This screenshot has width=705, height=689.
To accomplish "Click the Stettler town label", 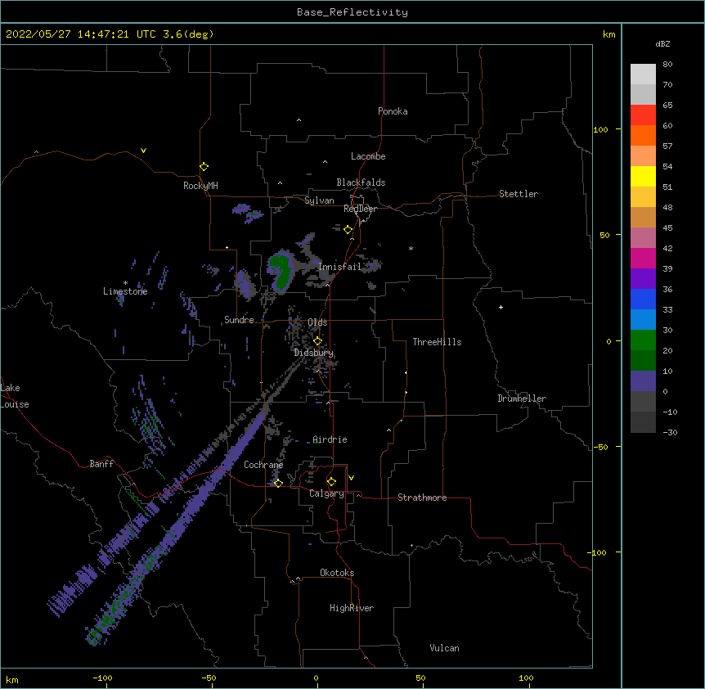I will pyautogui.click(x=519, y=194).
